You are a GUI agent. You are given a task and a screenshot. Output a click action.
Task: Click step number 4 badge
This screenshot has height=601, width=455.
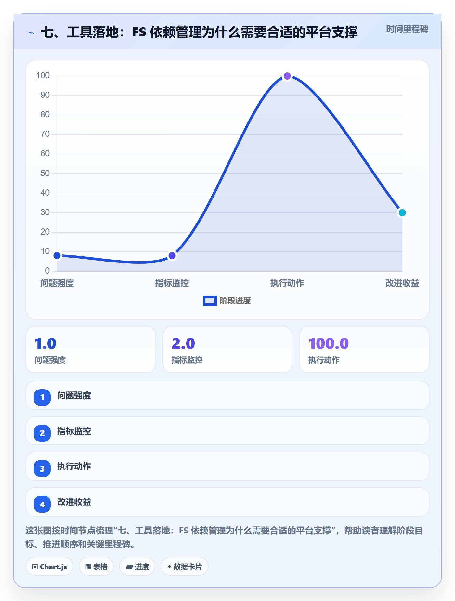click(42, 504)
